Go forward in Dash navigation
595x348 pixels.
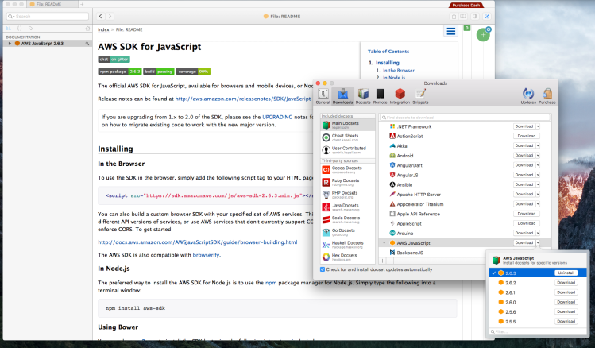(110, 17)
